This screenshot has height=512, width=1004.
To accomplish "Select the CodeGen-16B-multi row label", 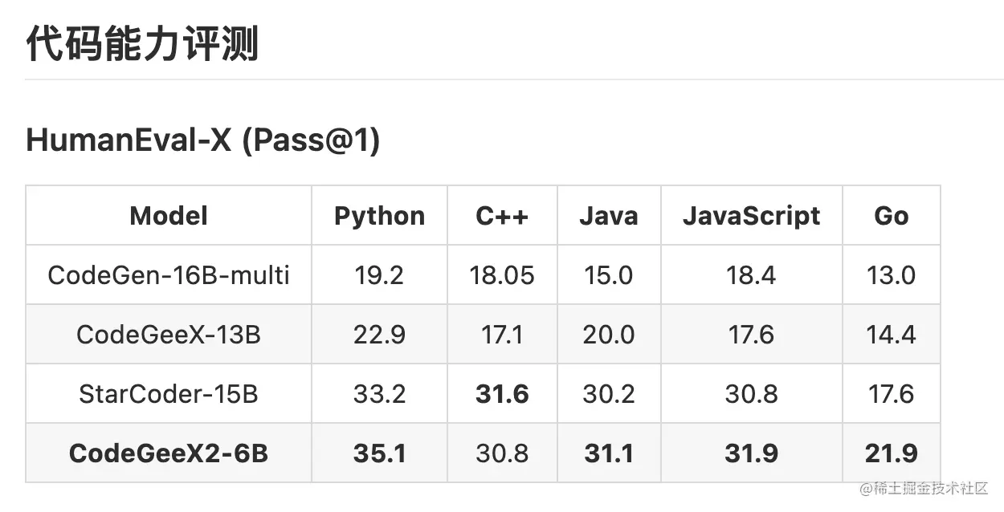I will pos(169,275).
